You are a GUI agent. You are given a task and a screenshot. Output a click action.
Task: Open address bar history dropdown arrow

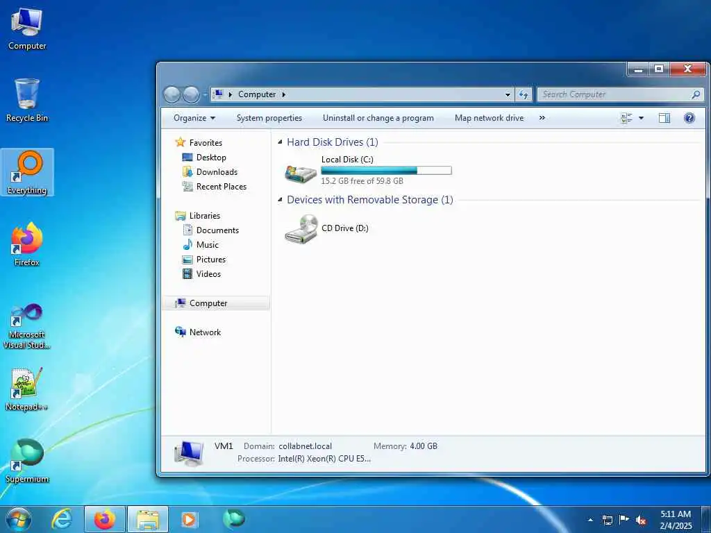(x=508, y=94)
